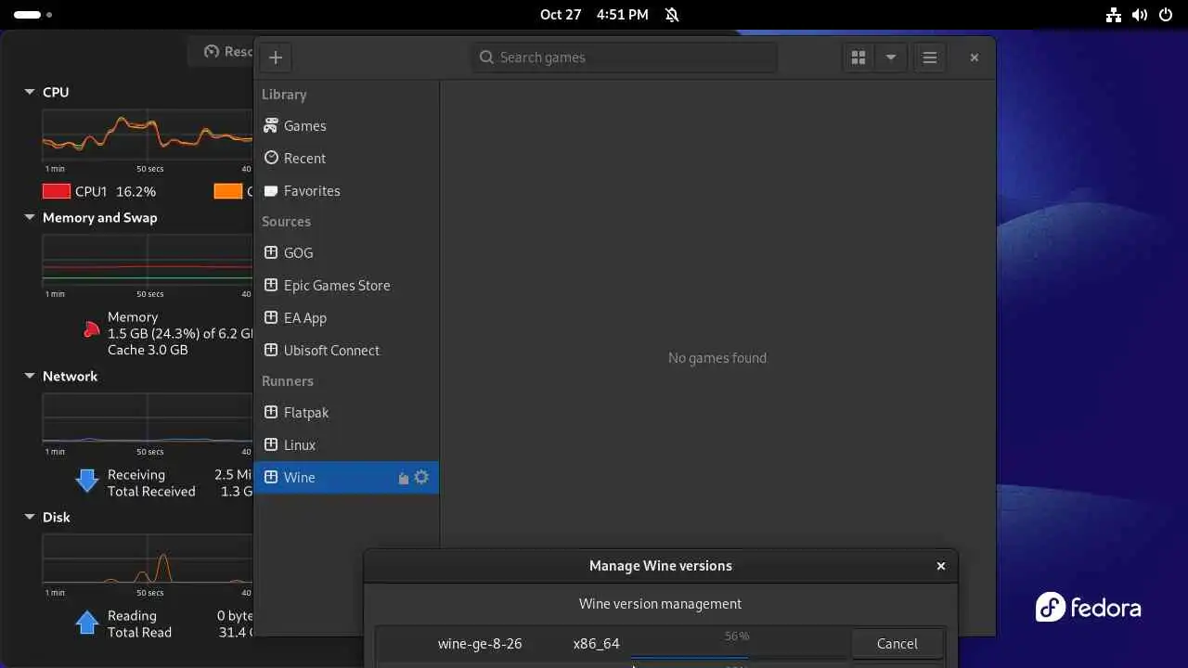Click the Memory pie color icon

tap(91, 328)
